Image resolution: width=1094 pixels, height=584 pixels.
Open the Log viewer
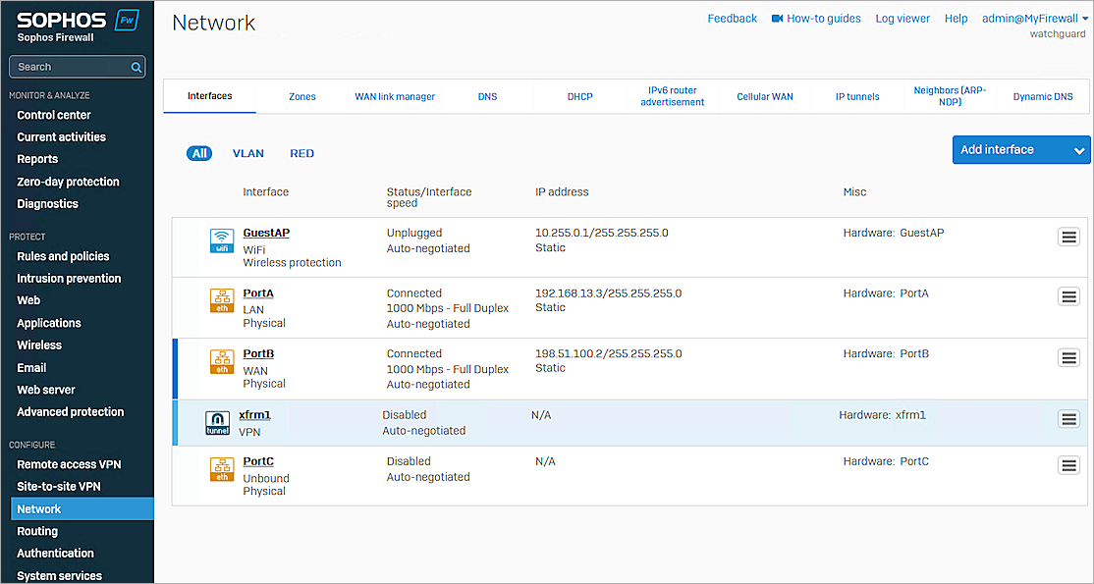point(902,17)
